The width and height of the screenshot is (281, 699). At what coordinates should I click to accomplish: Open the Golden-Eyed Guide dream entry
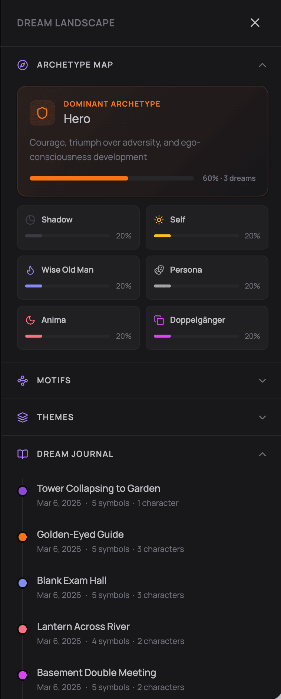pyautogui.click(x=80, y=535)
